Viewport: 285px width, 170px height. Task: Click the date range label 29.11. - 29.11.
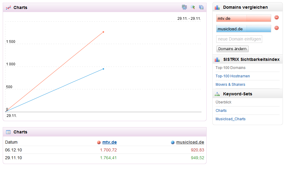[189, 19]
